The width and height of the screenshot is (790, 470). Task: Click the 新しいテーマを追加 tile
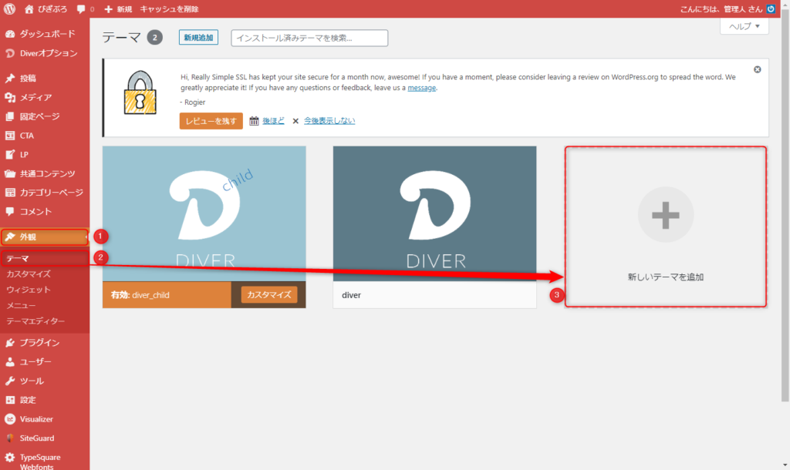(666, 227)
